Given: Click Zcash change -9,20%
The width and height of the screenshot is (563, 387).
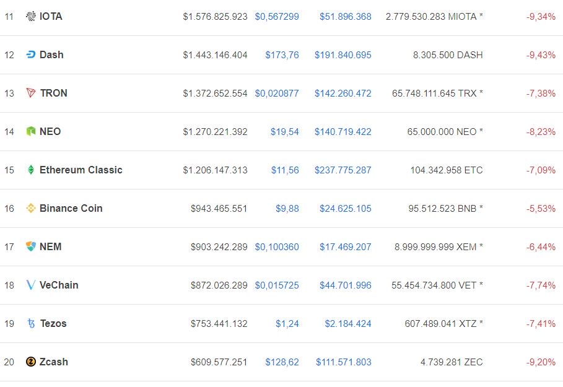Looking at the screenshot, I should click(541, 363).
